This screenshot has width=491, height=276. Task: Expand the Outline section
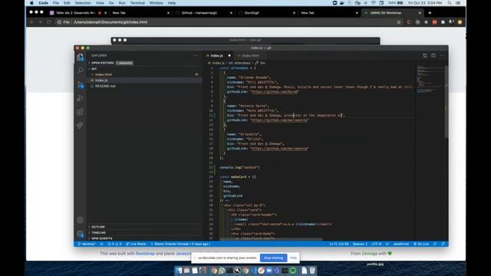click(x=98, y=227)
